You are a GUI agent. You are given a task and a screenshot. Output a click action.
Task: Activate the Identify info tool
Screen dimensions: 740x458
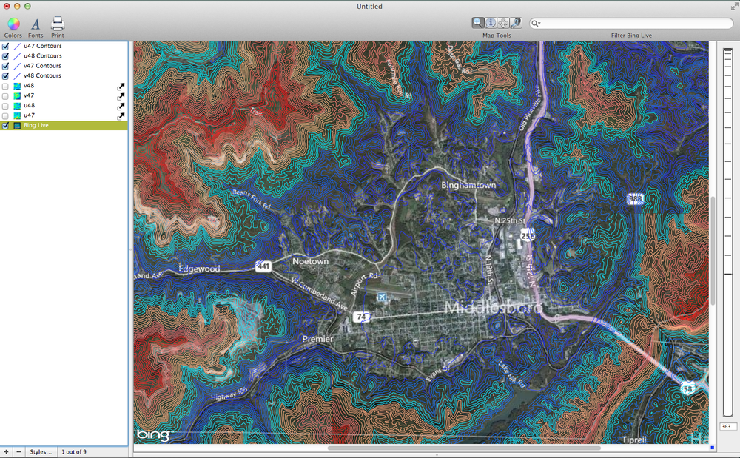click(491, 22)
